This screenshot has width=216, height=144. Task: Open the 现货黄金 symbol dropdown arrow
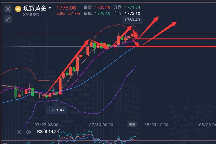[x=50, y=8]
